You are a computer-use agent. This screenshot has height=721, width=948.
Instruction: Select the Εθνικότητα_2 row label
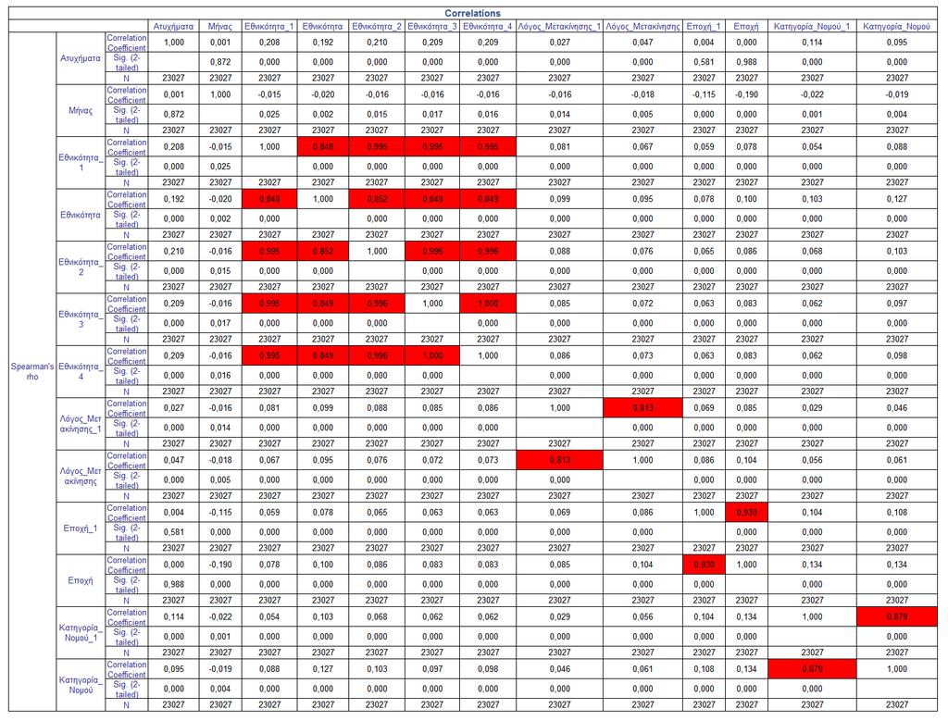81,267
